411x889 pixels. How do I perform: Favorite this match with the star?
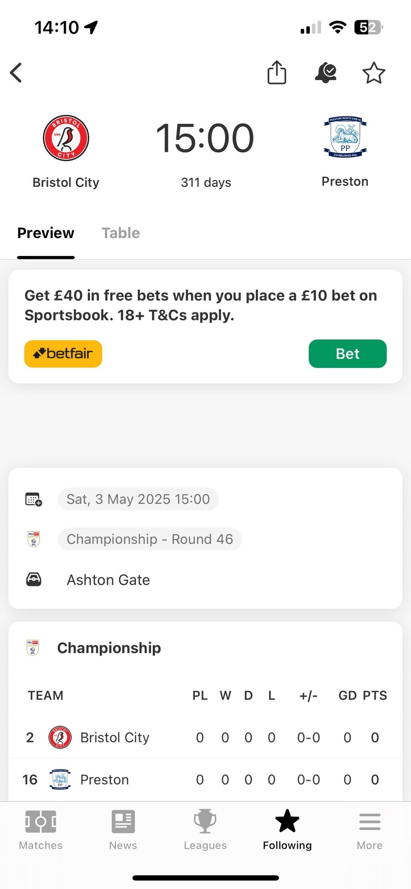coord(374,73)
